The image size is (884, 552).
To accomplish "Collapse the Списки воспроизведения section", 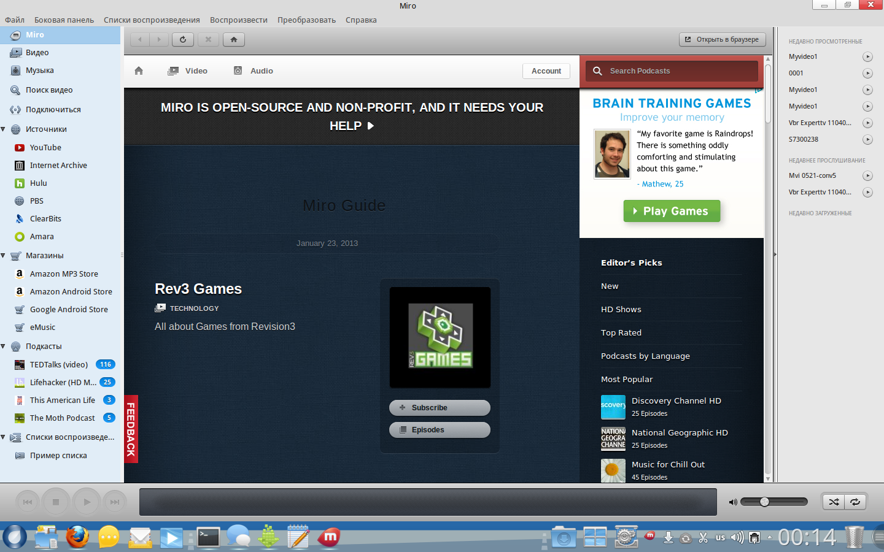I will point(3,437).
